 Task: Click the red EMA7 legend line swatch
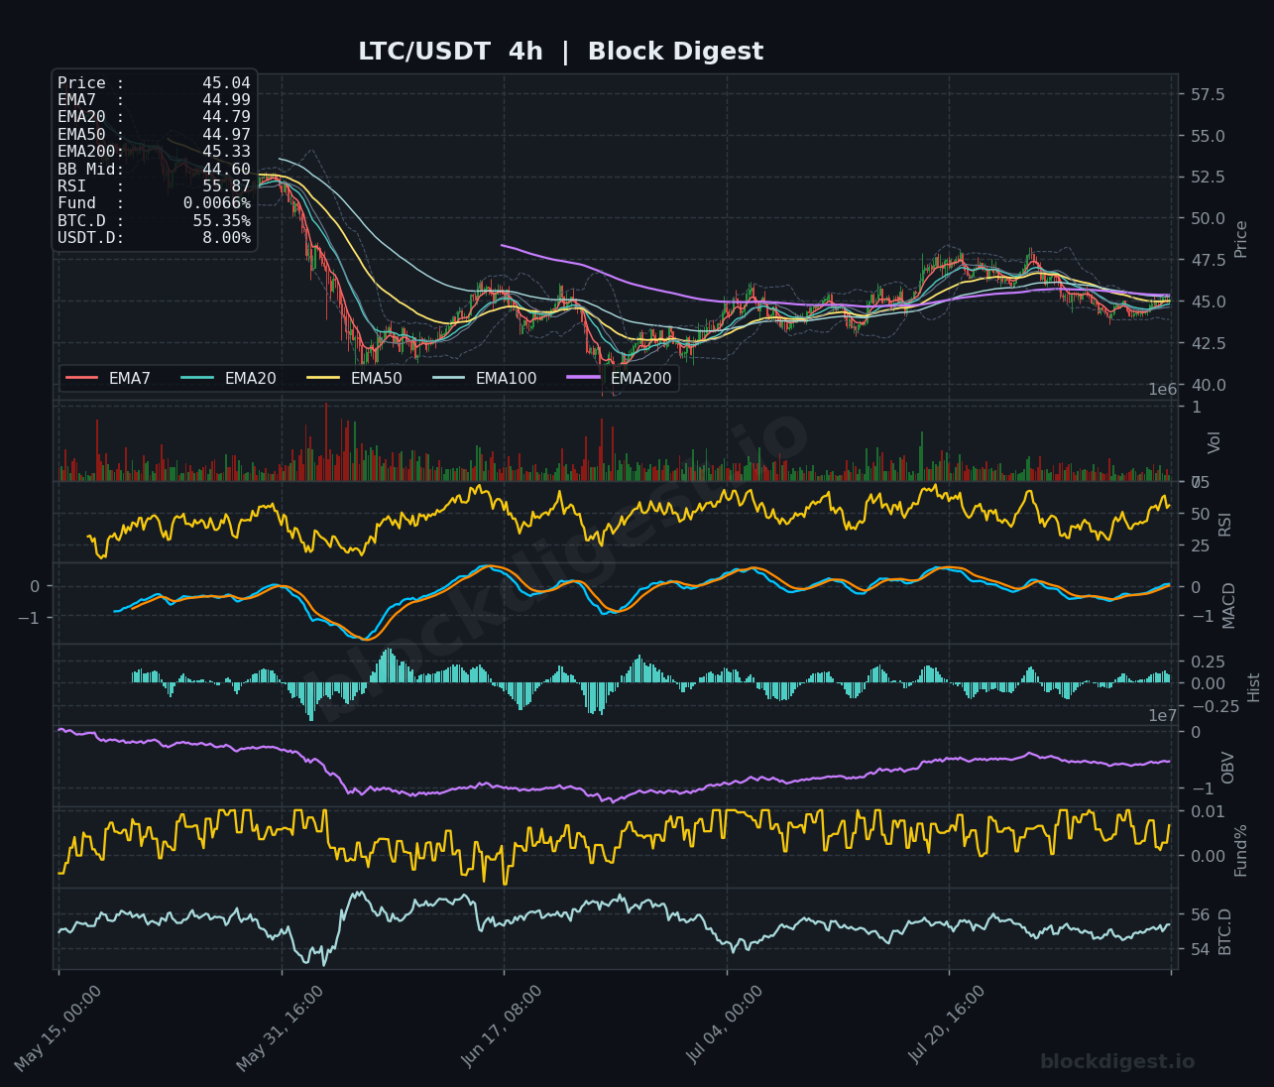81,378
